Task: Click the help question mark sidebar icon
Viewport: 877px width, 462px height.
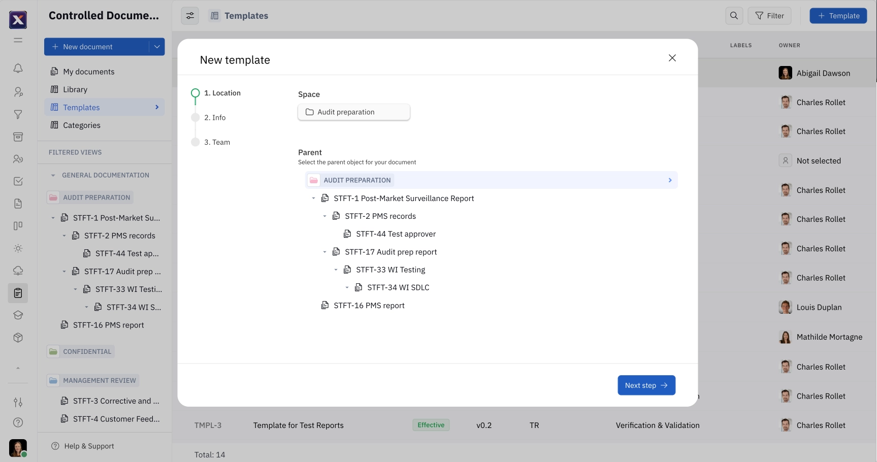Action: click(x=18, y=422)
